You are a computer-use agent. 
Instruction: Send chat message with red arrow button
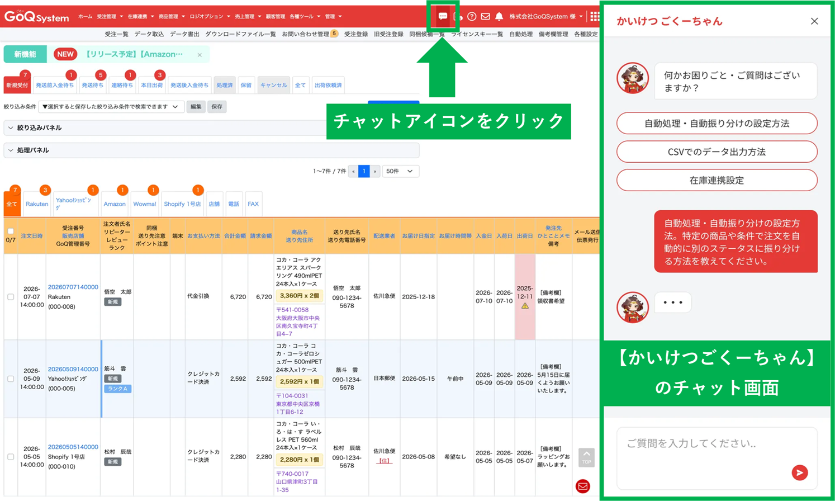[799, 472]
